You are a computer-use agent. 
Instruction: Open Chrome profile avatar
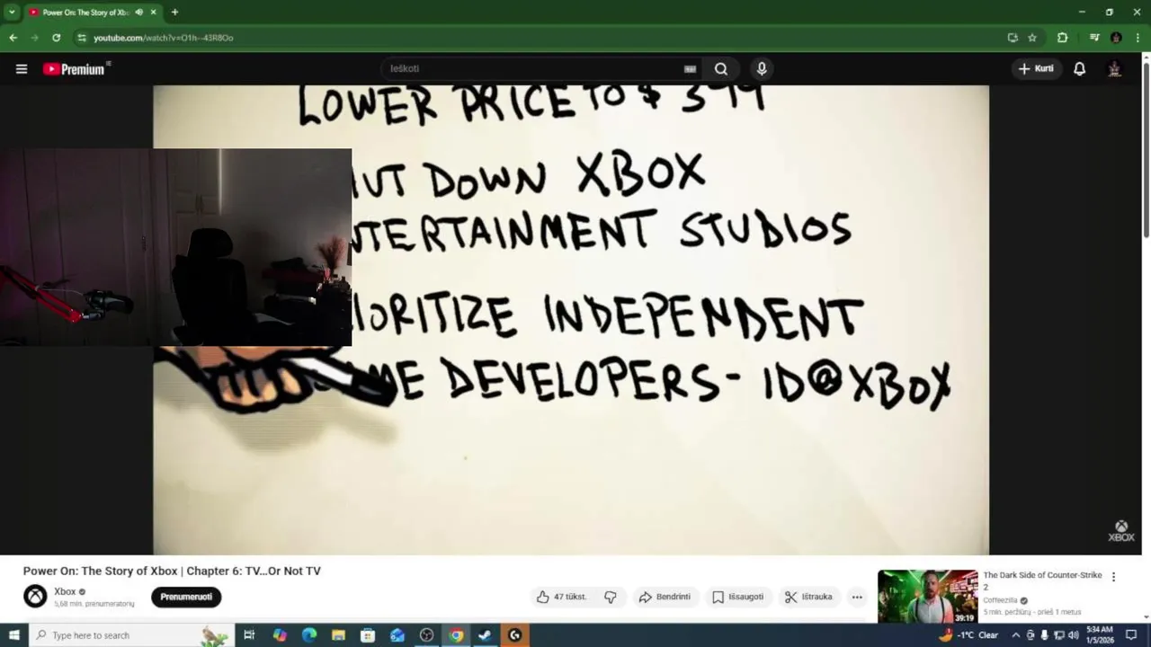[x=1116, y=38]
